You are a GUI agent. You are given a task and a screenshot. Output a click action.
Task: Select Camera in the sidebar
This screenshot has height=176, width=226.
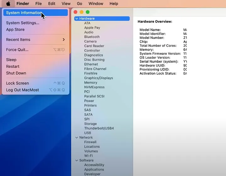click(x=90, y=41)
